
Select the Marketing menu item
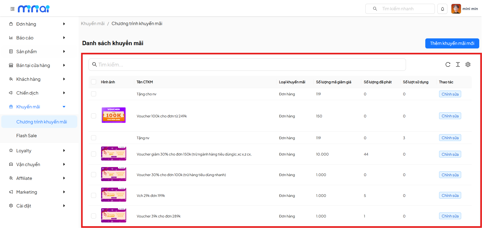27,192
